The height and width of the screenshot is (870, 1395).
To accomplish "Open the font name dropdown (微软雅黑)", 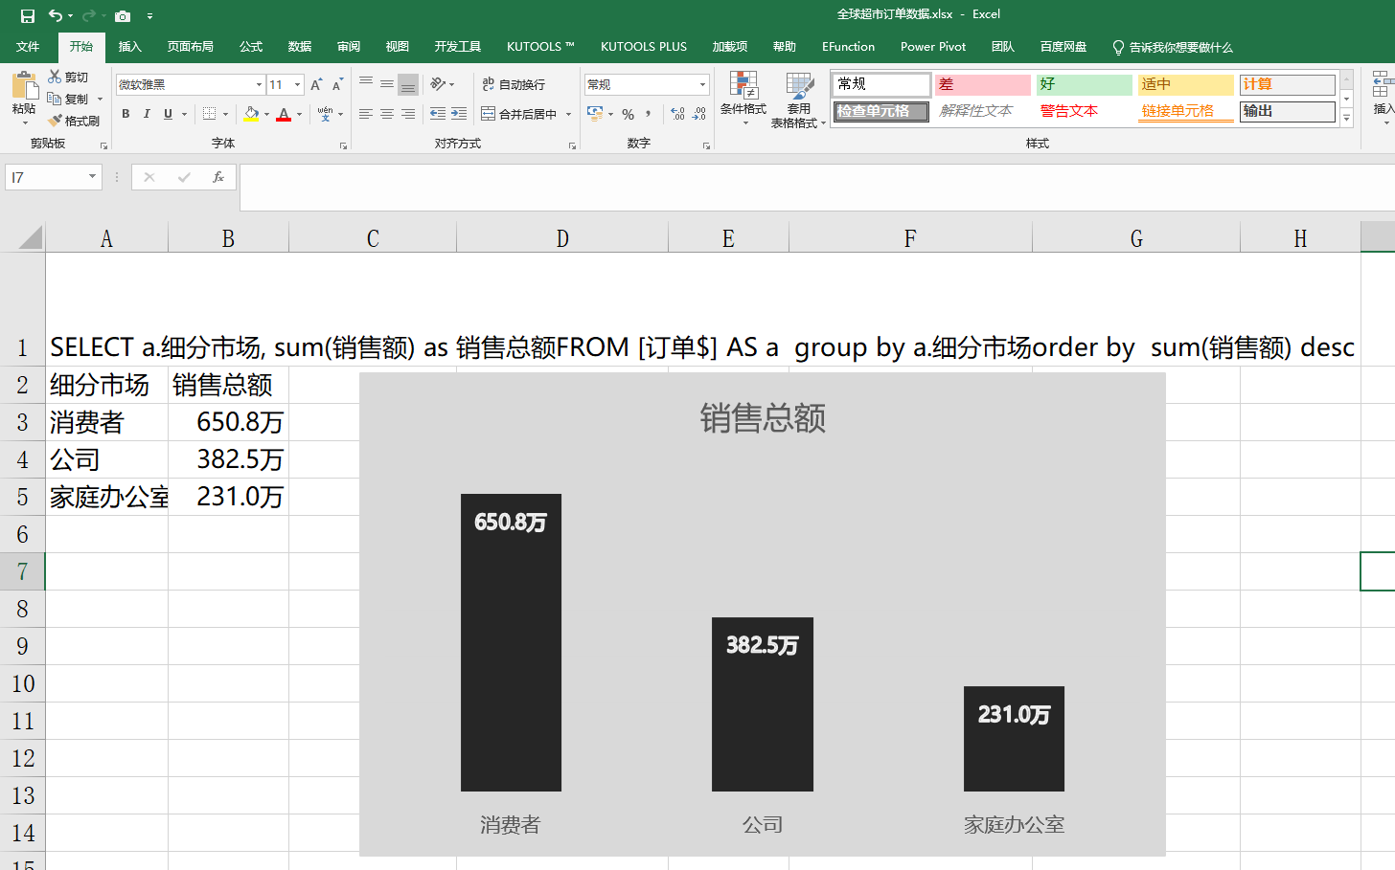I will (259, 84).
